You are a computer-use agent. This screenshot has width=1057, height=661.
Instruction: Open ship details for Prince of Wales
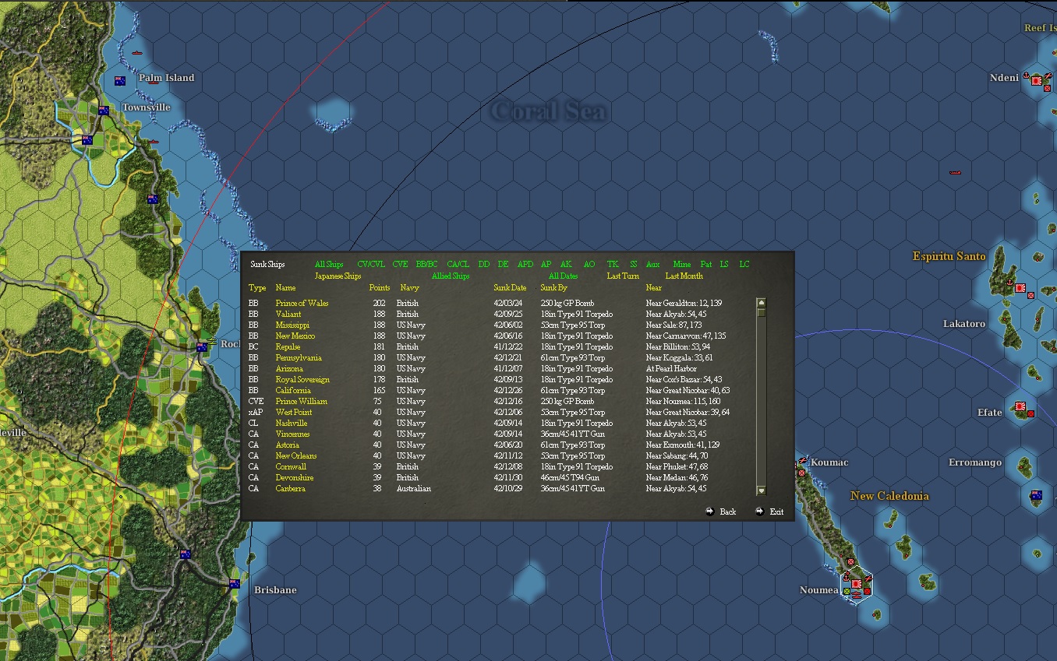pyautogui.click(x=302, y=303)
